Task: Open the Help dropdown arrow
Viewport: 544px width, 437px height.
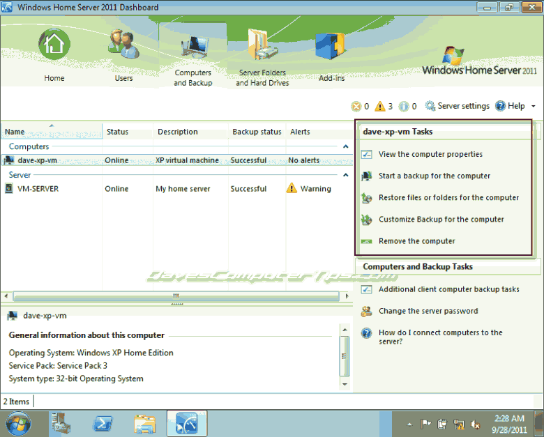Action: tap(534, 106)
